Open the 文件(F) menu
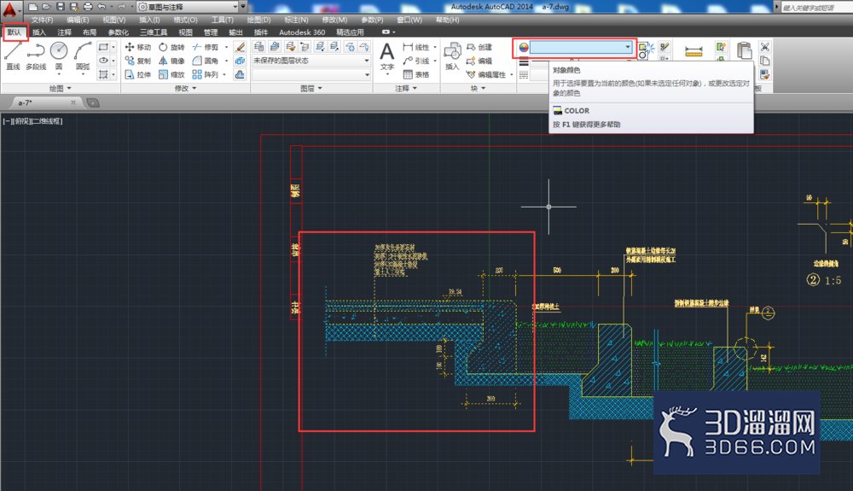 pyautogui.click(x=41, y=20)
